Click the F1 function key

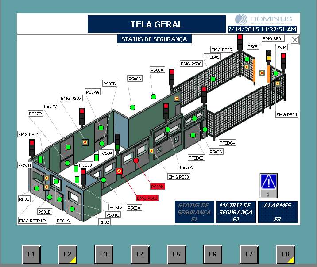pos(31,254)
